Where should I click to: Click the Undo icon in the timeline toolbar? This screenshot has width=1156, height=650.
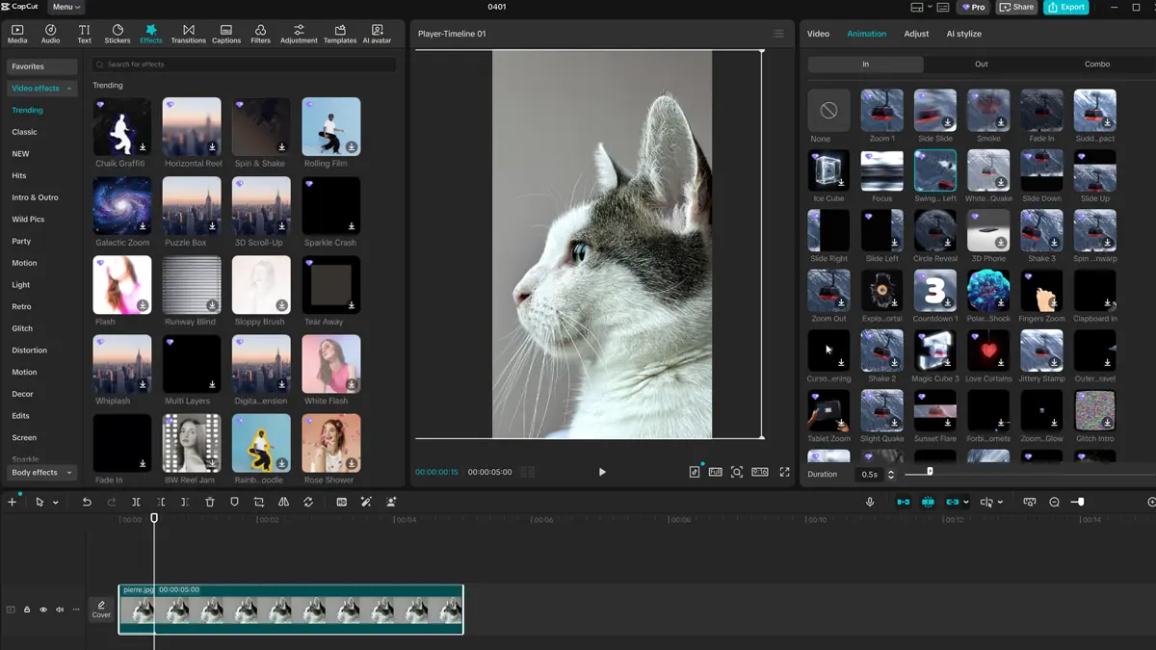pos(86,501)
